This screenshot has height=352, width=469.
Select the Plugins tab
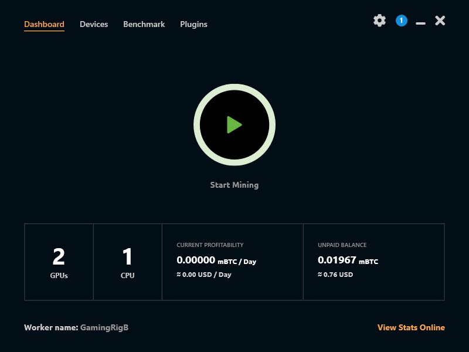click(193, 24)
